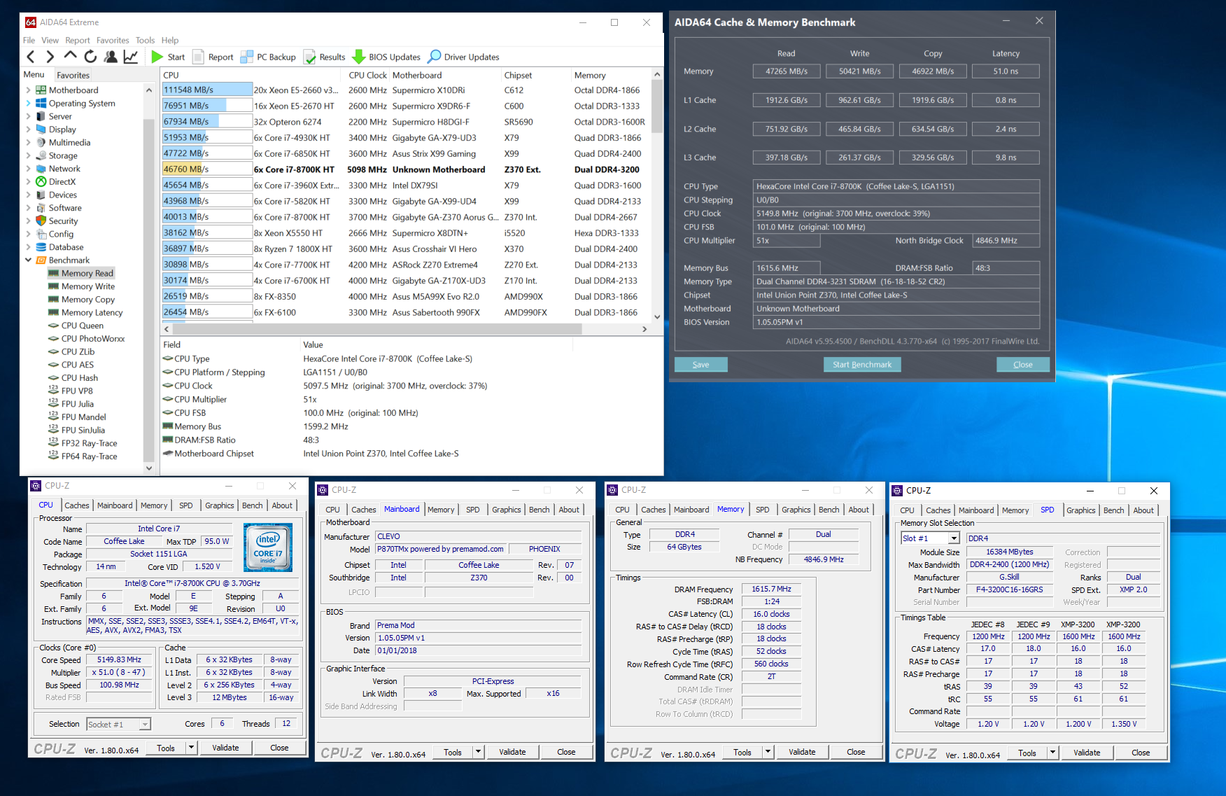Click the green Start benchmark arrow icon
Image resolution: width=1226 pixels, height=796 pixels.
click(x=157, y=57)
